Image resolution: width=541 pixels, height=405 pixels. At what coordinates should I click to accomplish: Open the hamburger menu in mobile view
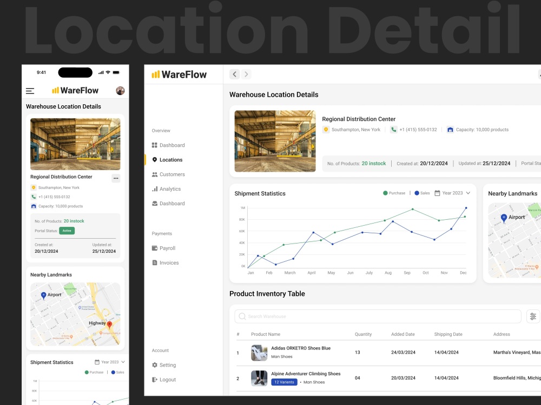coord(30,91)
